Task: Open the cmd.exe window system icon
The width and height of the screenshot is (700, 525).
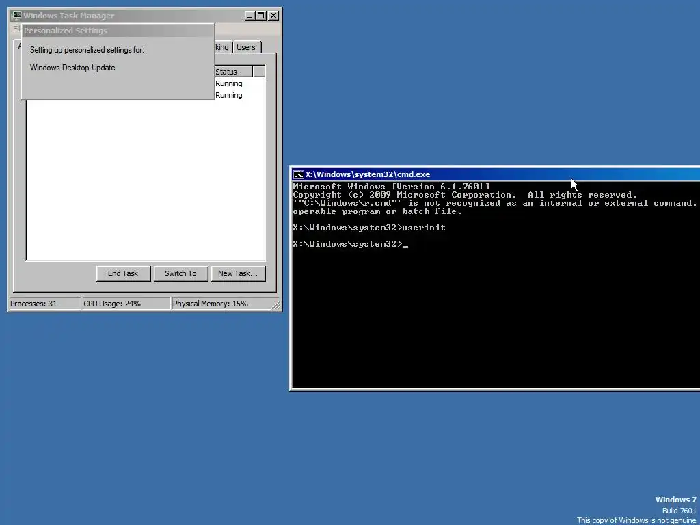Action: (298, 174)
